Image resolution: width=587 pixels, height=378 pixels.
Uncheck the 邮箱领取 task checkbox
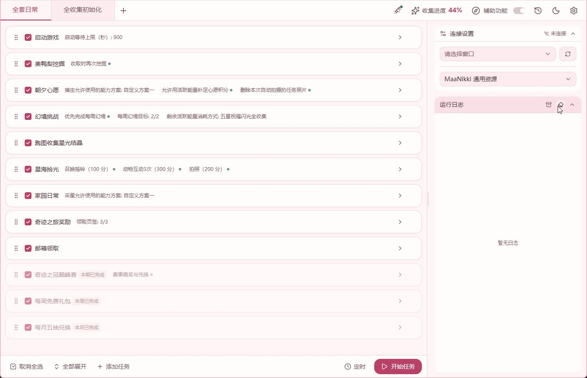tap(28, 248)
